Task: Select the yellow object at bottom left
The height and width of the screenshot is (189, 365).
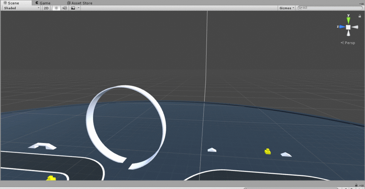Action: 51,178
